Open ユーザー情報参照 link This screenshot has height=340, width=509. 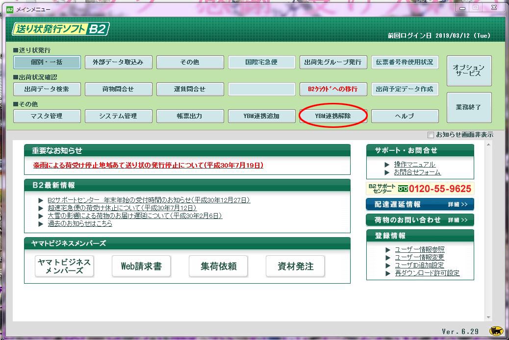[x=419, y=249]
